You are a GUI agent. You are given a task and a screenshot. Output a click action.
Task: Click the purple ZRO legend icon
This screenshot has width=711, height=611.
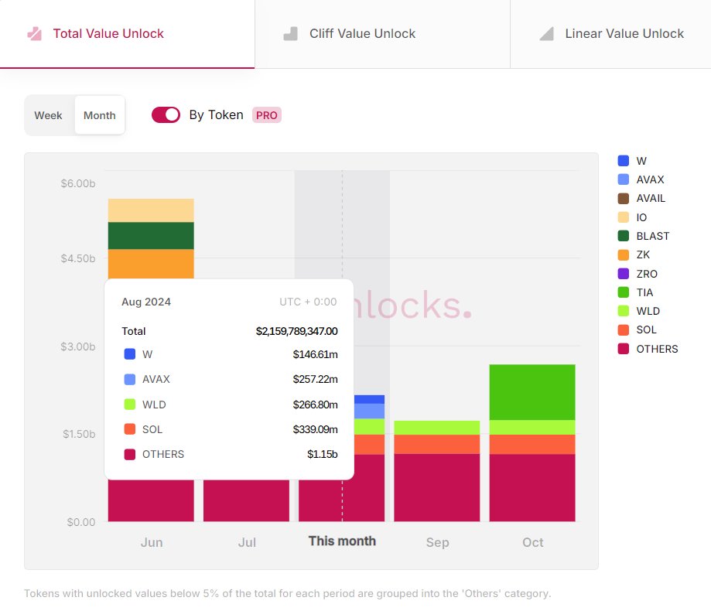(x=624, y=274)
